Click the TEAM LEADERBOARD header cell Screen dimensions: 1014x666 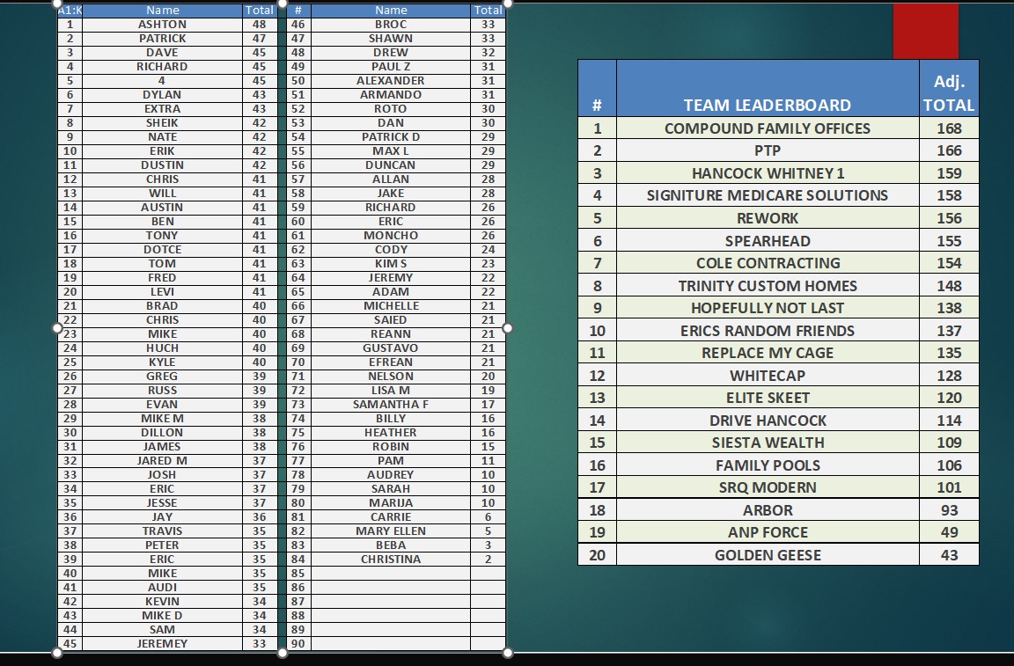click(767, 105)
